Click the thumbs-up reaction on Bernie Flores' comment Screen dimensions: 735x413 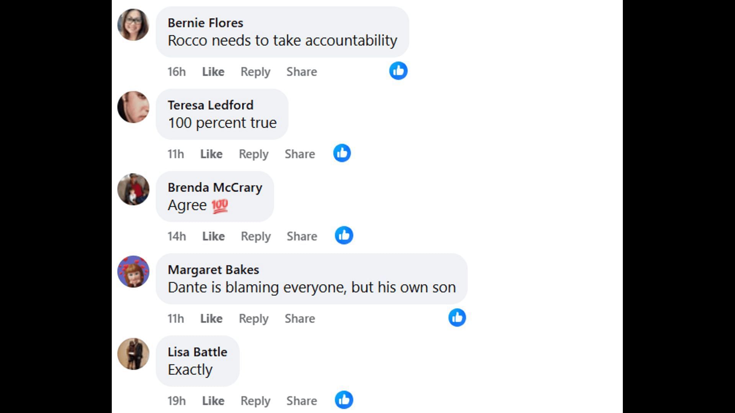[x=398, y=71]
